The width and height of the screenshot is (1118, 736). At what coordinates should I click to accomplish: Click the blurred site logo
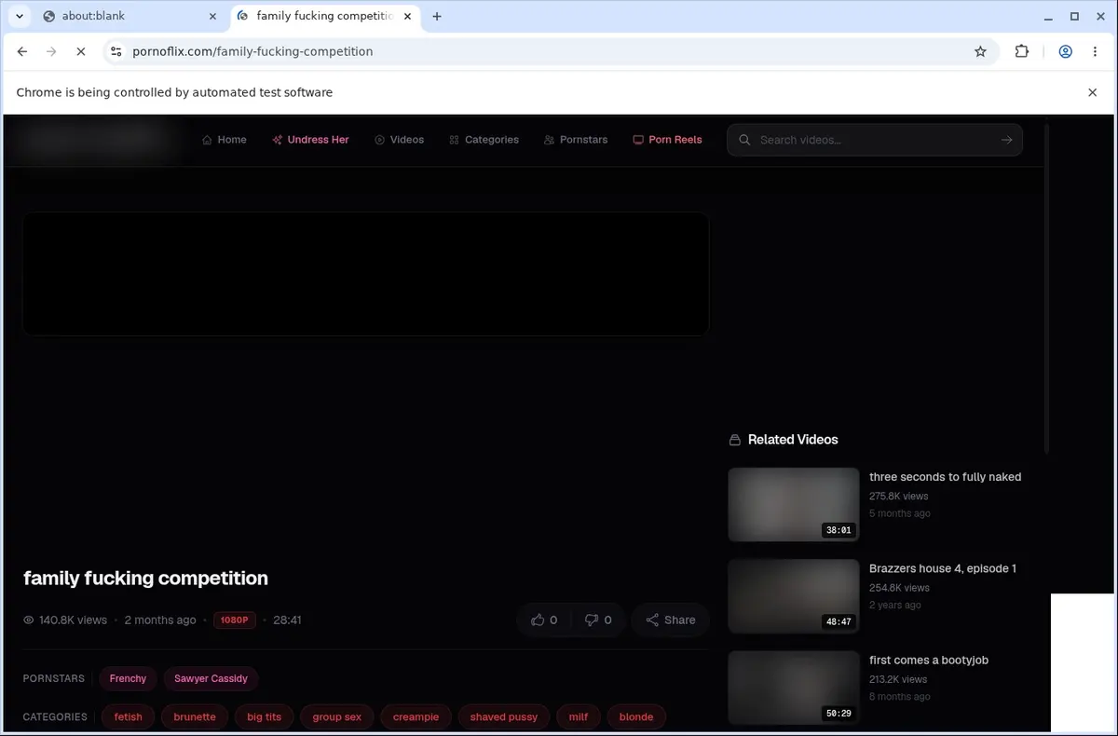point(97,140)
